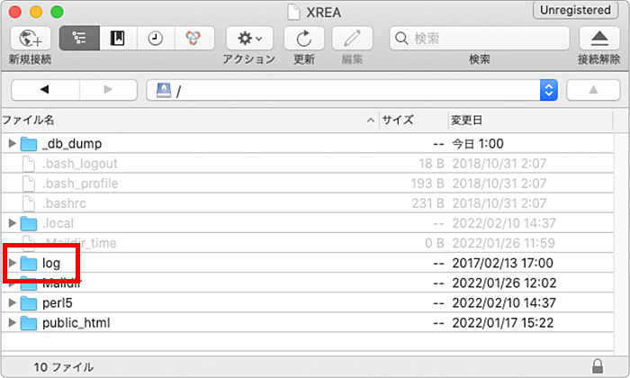Go to the parent folder with the up arrow
630x378 pixels.
[x=592, y=89]
